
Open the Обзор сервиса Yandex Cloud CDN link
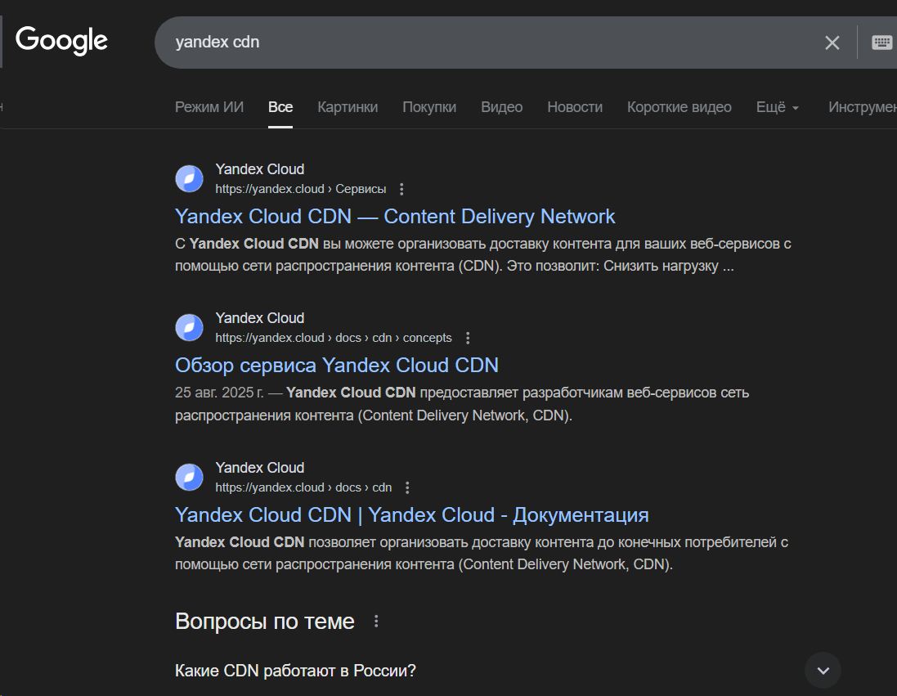337,366
